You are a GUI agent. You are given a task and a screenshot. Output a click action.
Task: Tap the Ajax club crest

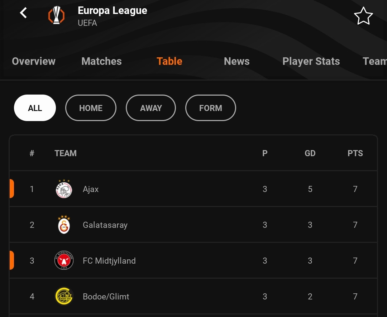tap(64, 189)
